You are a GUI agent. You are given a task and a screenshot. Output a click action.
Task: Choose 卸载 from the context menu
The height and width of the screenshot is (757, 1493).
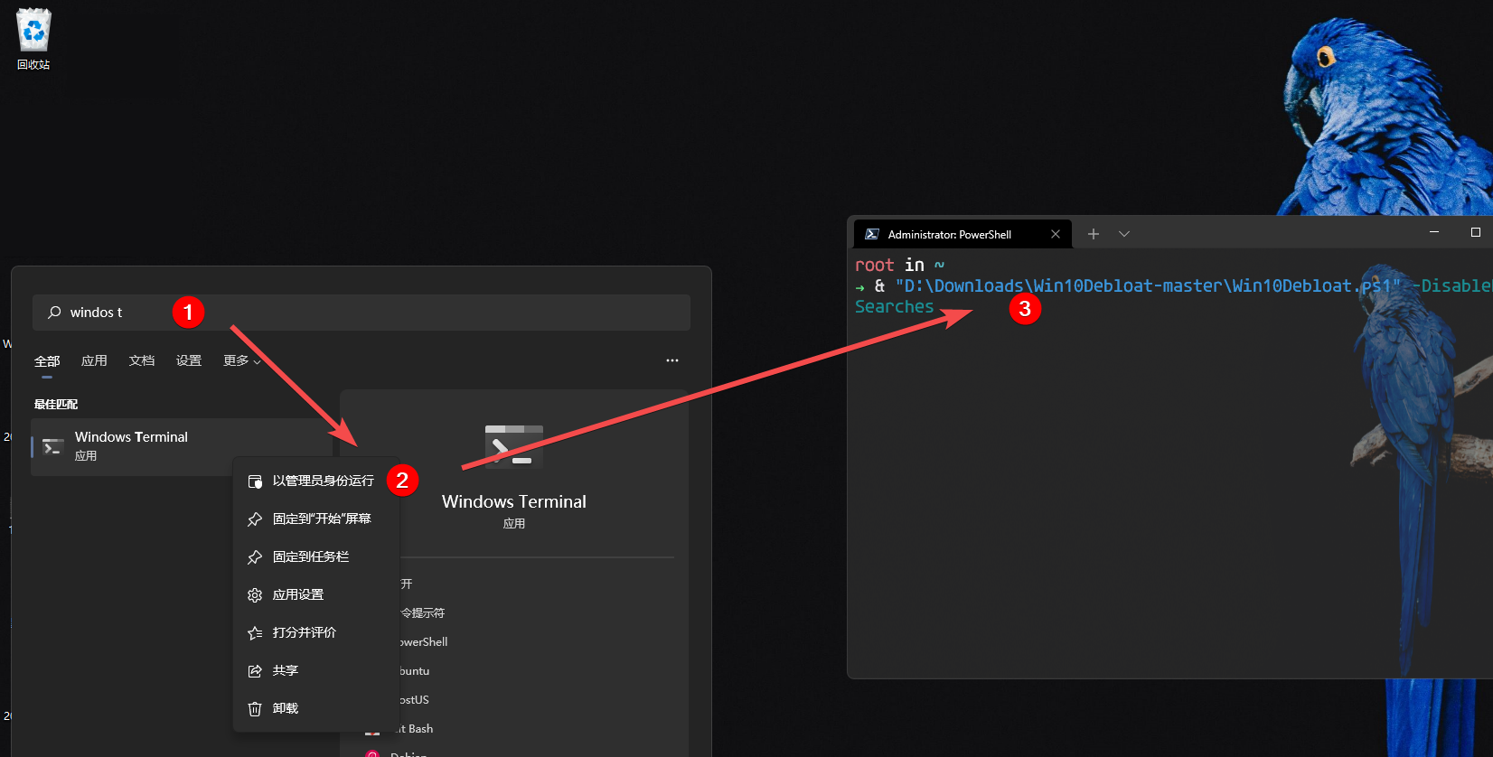point(316,709)
